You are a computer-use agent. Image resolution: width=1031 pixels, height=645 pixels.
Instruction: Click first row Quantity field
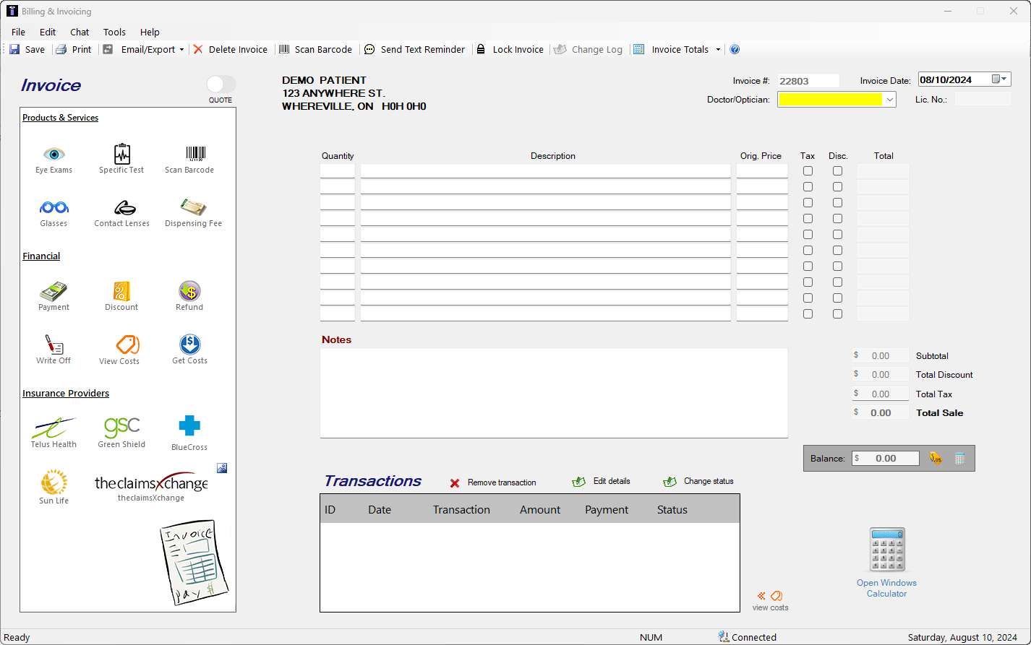338,171
